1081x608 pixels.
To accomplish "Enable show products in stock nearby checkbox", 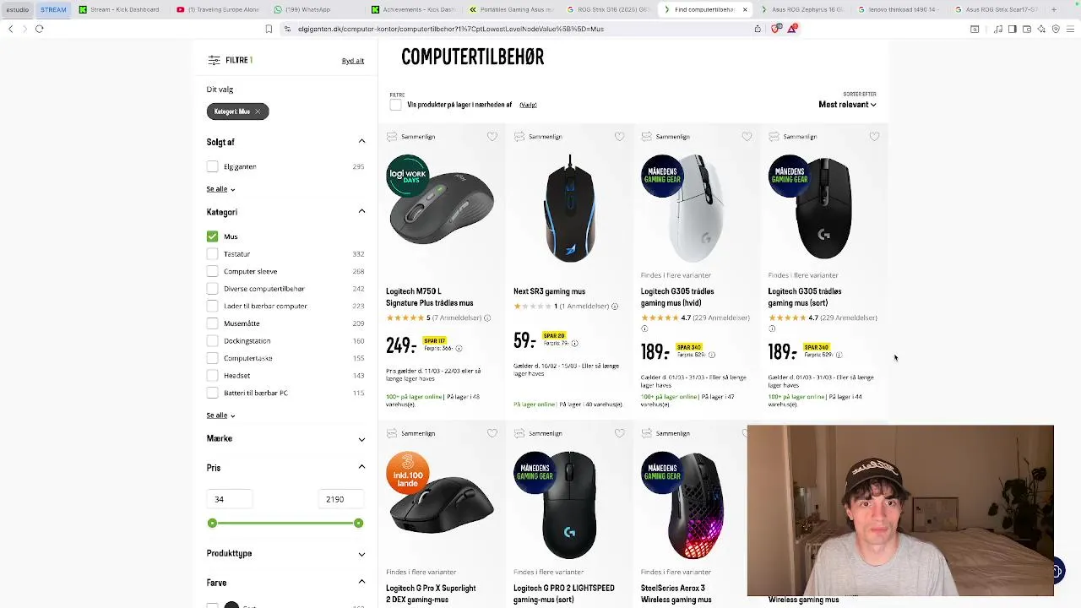I will 395,105.
